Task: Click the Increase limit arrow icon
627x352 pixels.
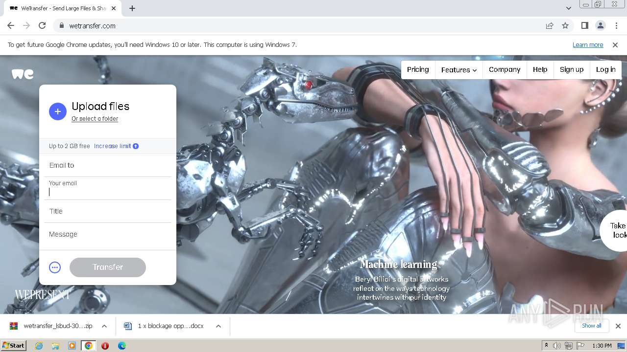Action: pos(136,146)
